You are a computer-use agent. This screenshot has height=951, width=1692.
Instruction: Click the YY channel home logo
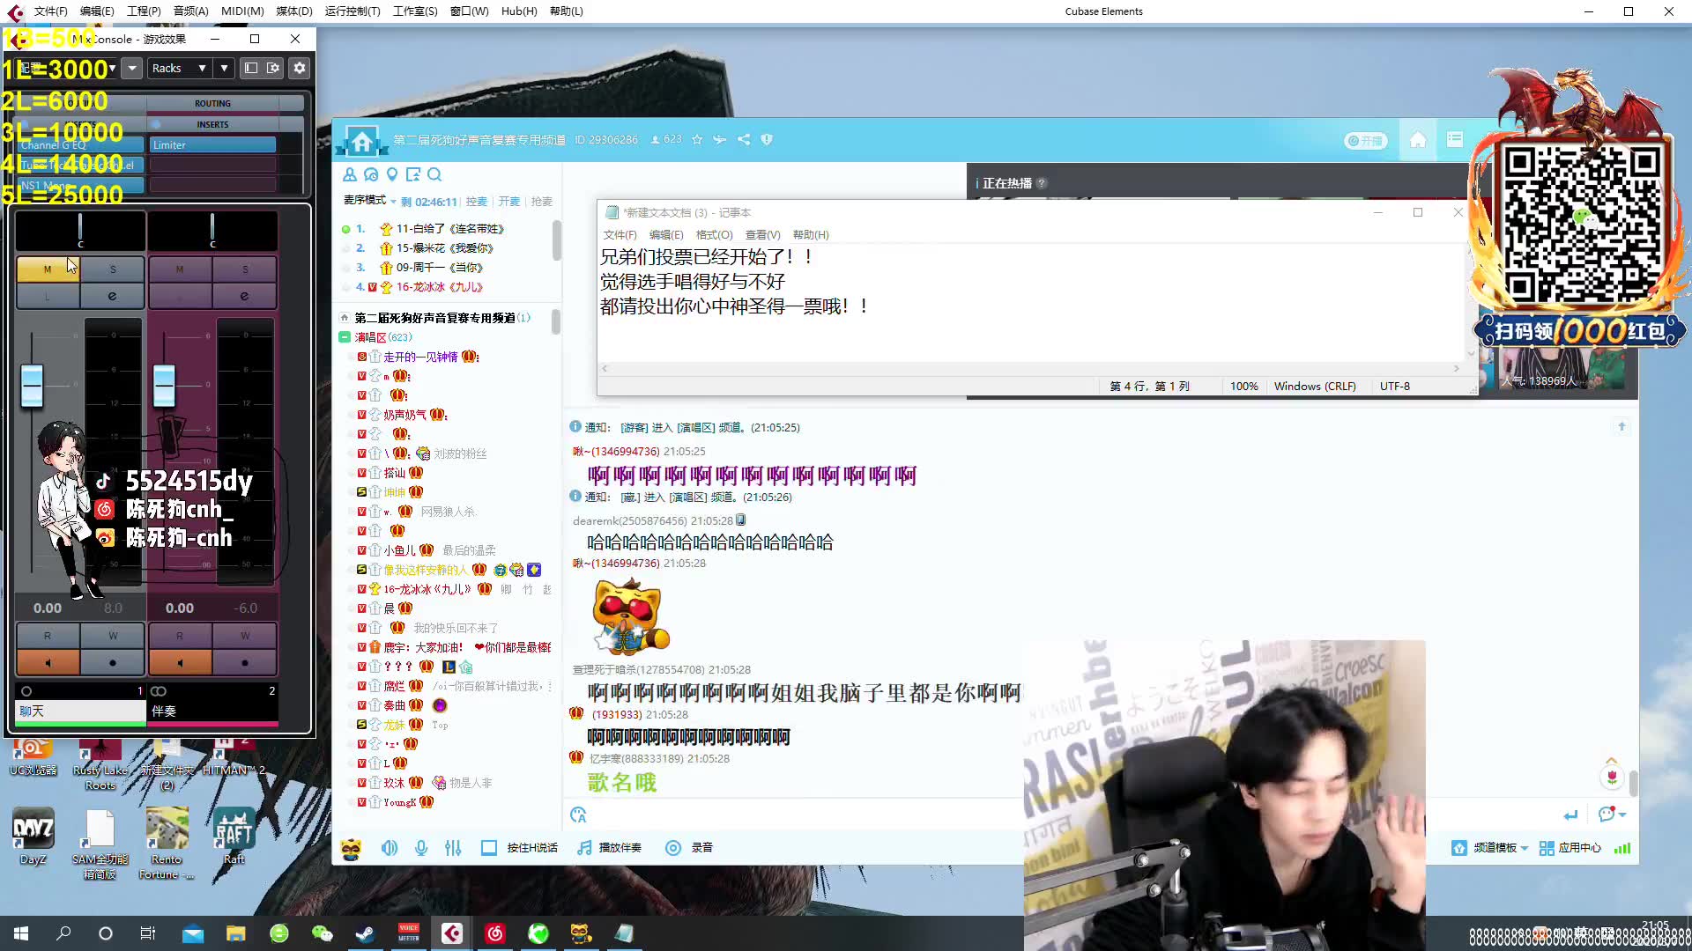point(361,141)
